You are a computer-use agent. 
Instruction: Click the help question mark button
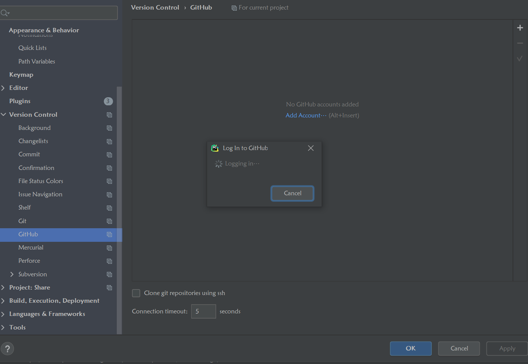click(7, 349)
